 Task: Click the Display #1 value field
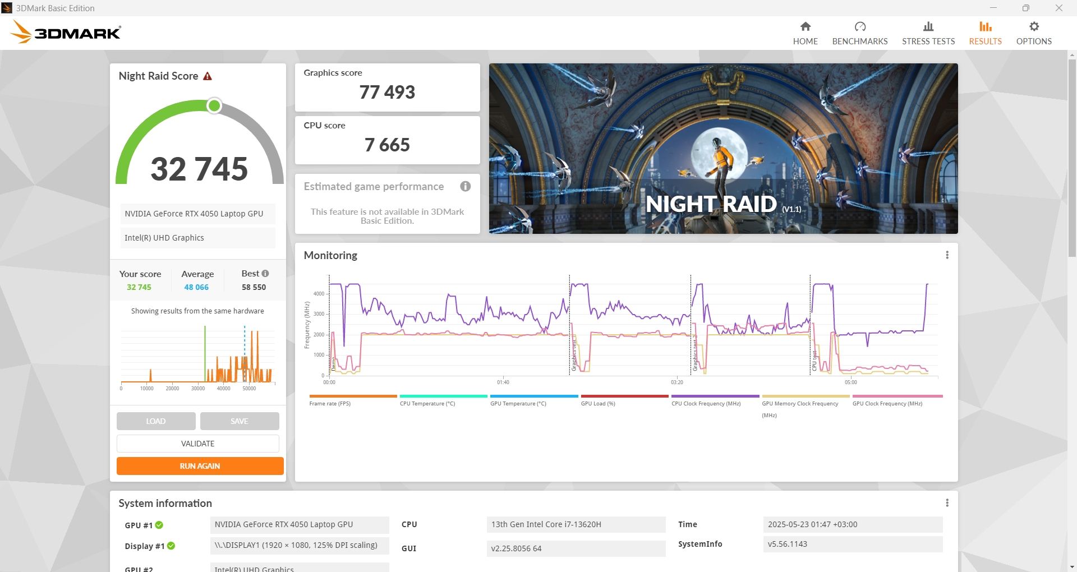300,545
